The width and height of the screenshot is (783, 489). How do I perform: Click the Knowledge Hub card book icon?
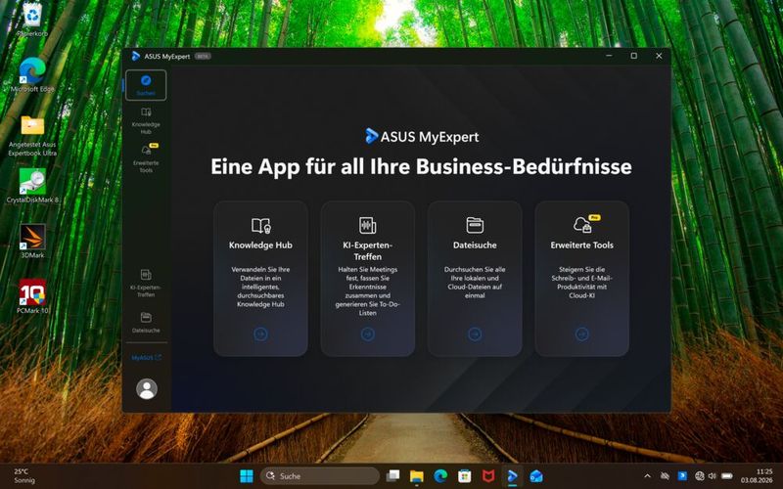point(260,226)
